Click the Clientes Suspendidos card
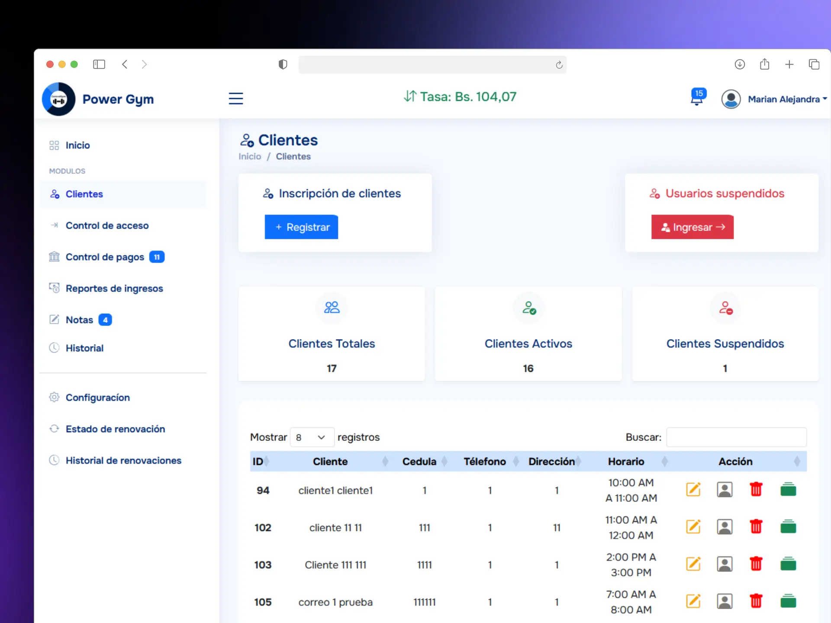 click(725, 334)
